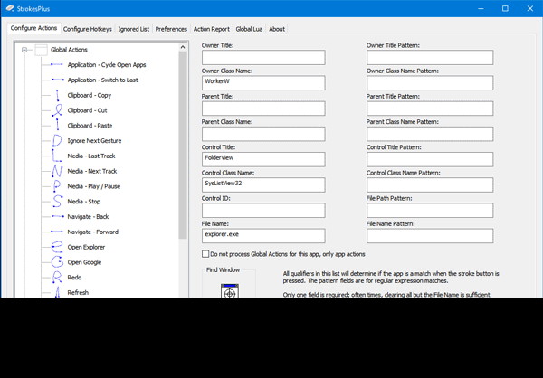Click the Redo R gesture icon
This screenshot has height=378, width=543.
[57, 278]
